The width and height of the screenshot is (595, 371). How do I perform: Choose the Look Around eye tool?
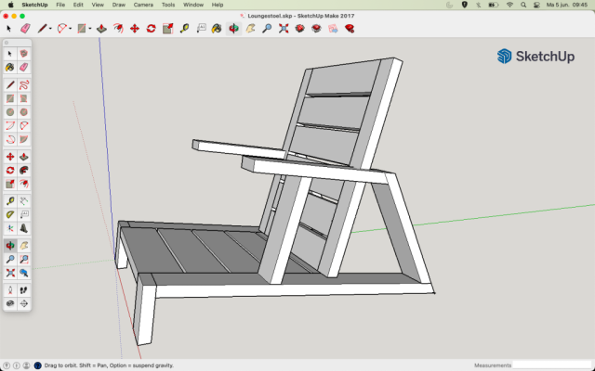pyautogui.click(x=10, y=303)
